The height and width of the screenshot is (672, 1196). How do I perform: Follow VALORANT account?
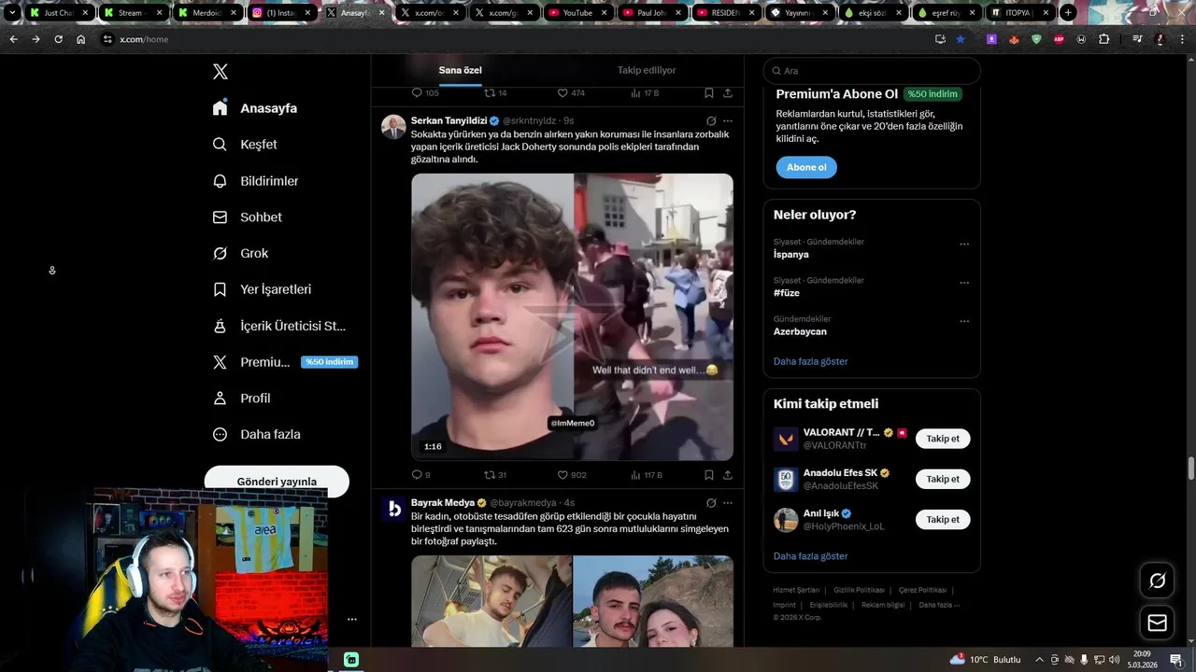(x=943, y=439)
